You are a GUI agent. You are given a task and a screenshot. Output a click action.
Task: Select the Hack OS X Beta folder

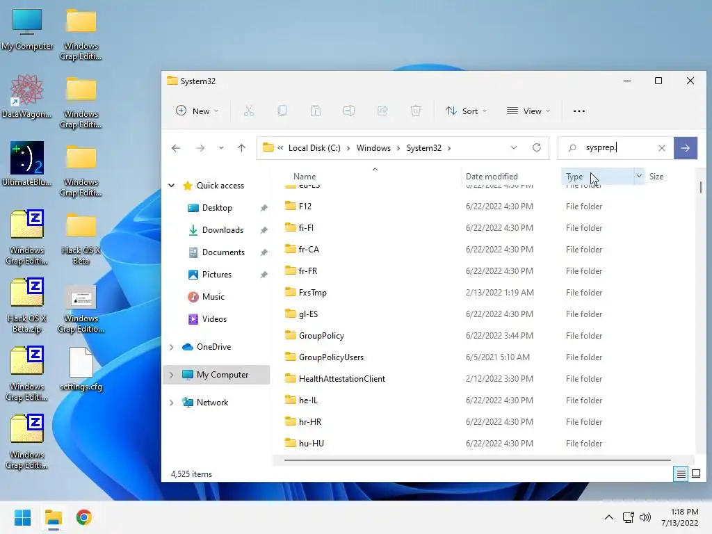81,238
